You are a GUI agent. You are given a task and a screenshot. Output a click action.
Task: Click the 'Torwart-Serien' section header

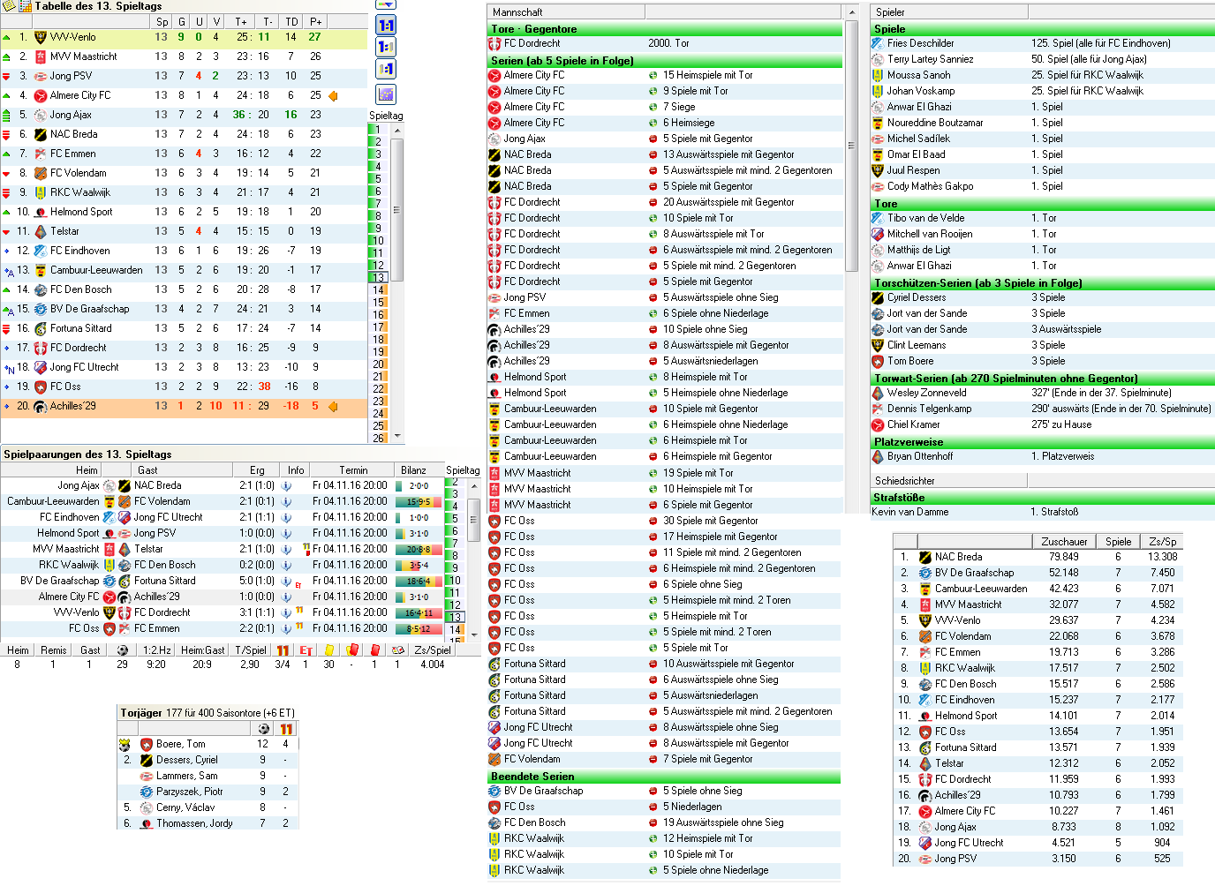(1043, 379)
